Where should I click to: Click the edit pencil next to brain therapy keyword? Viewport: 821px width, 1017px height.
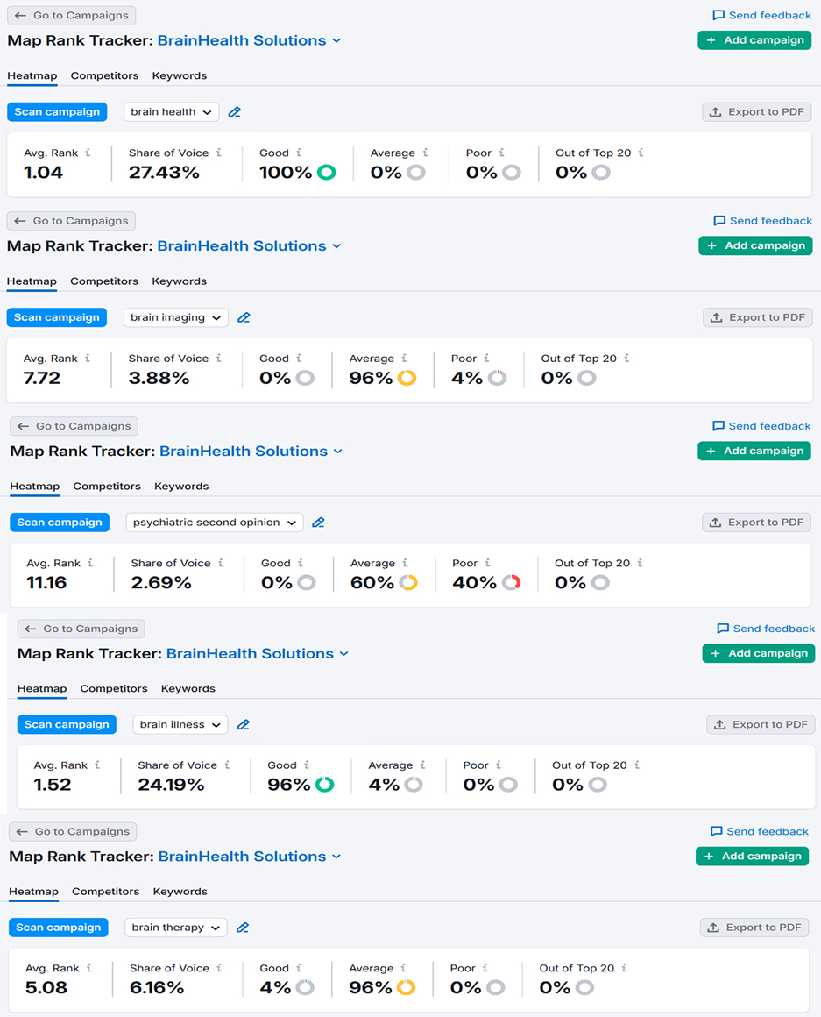[243, 928]
